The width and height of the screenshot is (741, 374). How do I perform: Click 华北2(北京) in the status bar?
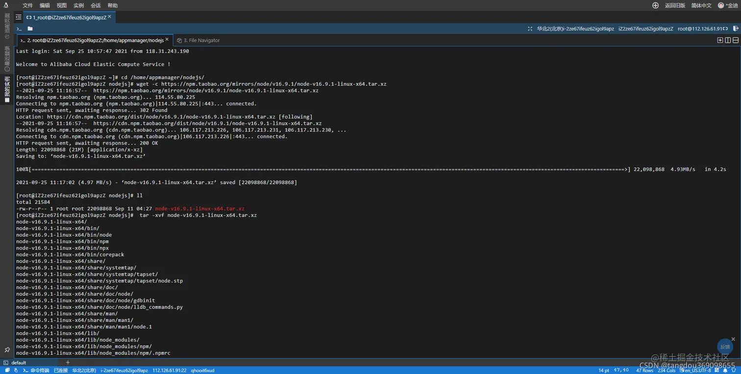tap(84, 370)
